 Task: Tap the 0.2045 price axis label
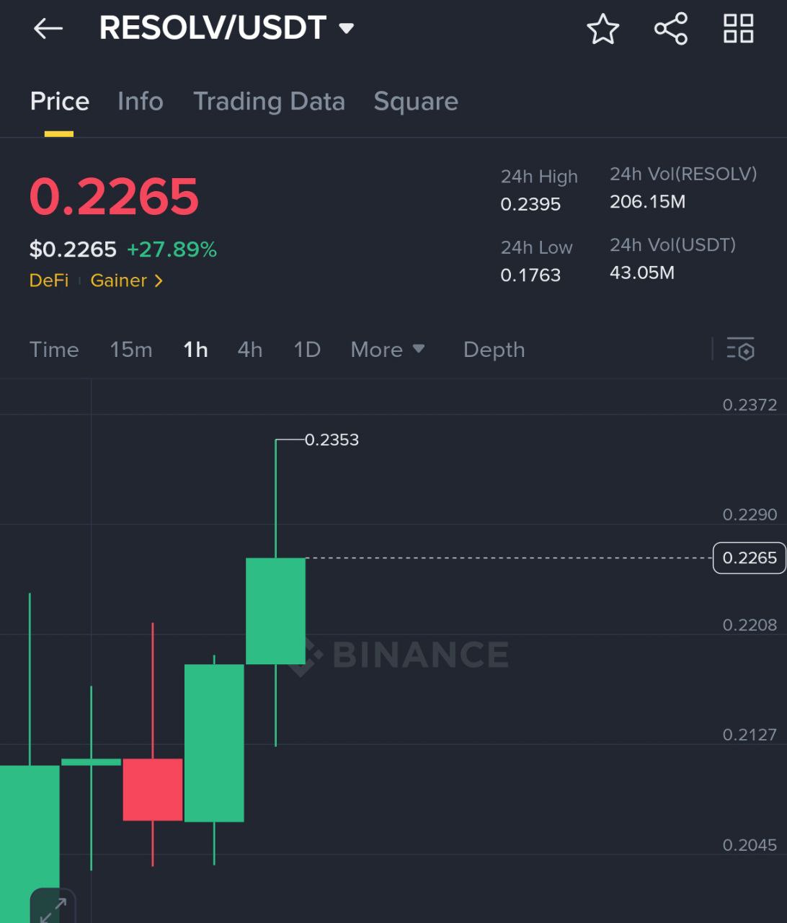[x=750, y=845]
